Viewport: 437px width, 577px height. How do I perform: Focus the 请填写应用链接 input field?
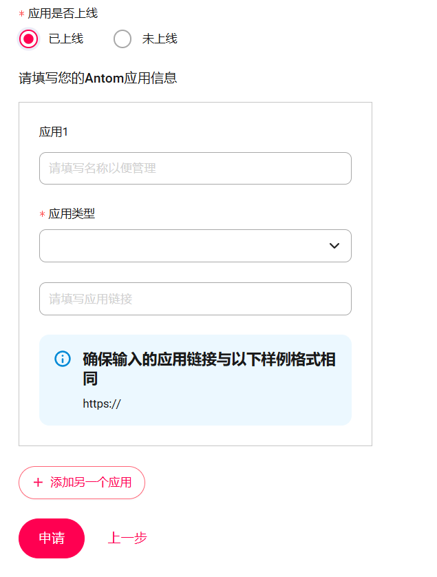195,299
